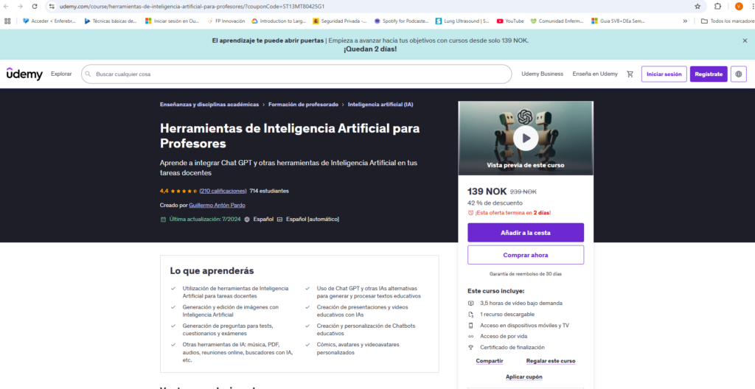The width and height of the screenshot is (755, 389).
Task: Open the Chrome profile avatar
Action: tap(739, 6)
